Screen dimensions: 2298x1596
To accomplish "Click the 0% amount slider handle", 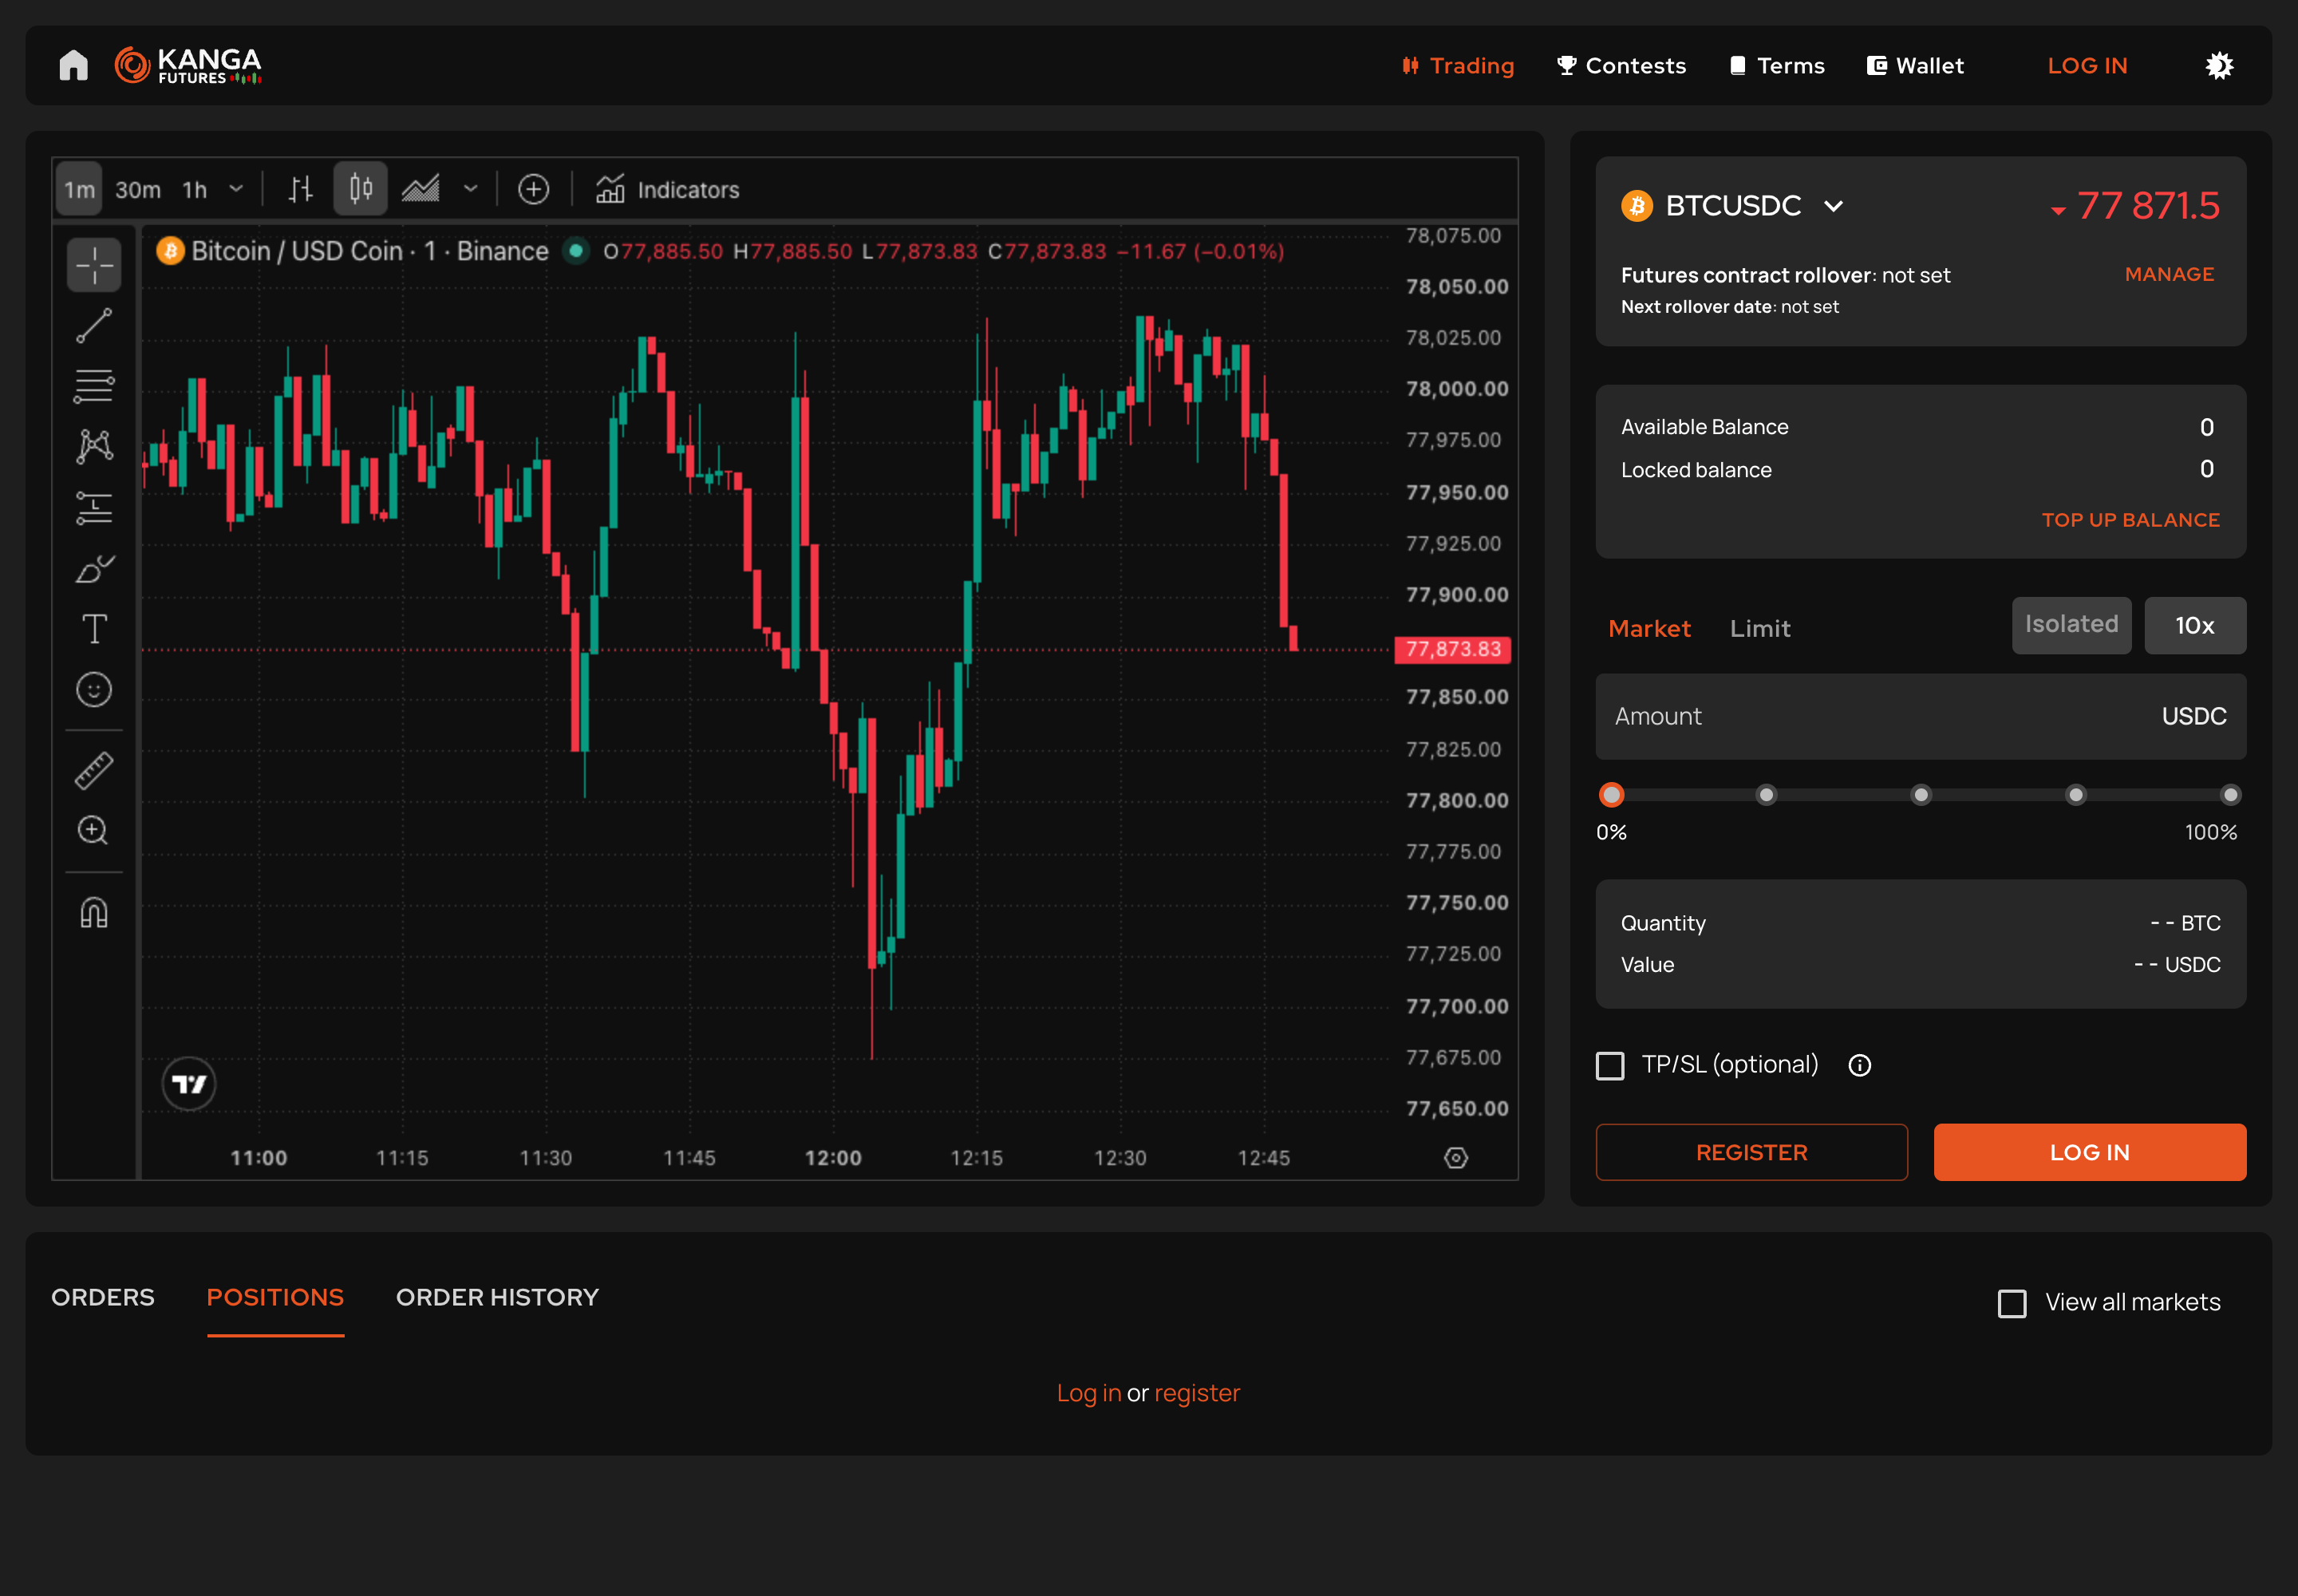I will pyautogui.click(x=1611, y=796).
